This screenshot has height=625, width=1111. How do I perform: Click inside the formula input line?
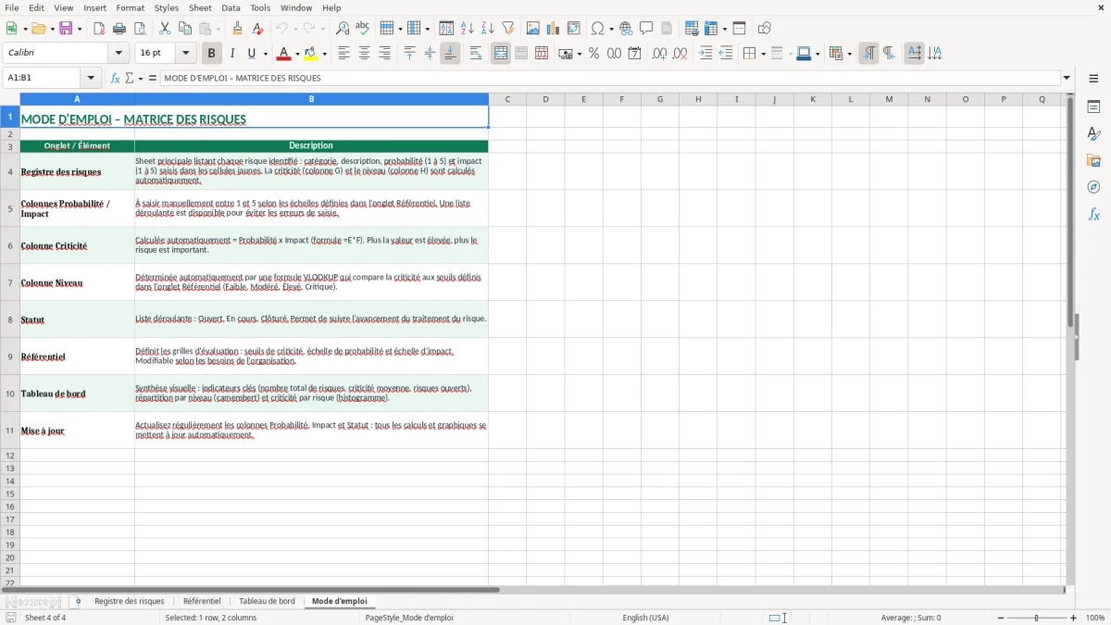point(609,79)
